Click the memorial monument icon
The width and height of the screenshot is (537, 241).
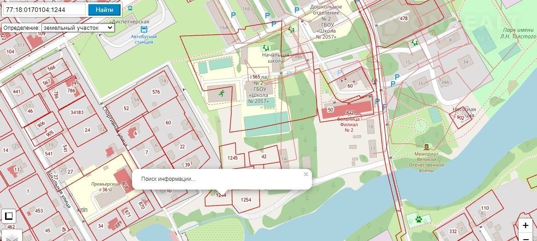click(x=427, y=147)
